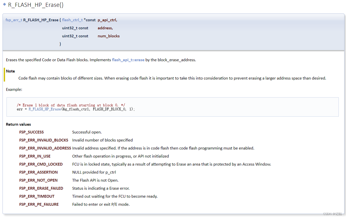This screenshot has width=346, height=218.
Task: Select the FSP_ERR_PE_FAILURE return value
Action: (x=39, y=204)
